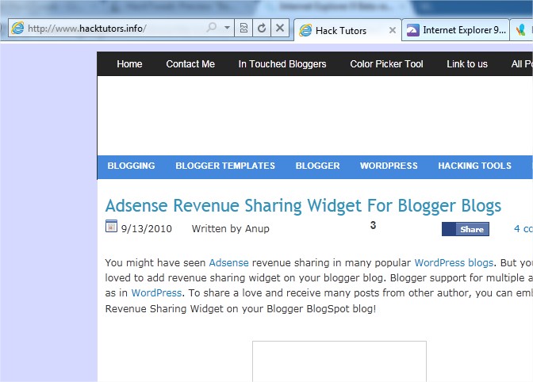
Task: Click the refresh page button
Action: tap(262, 28)
